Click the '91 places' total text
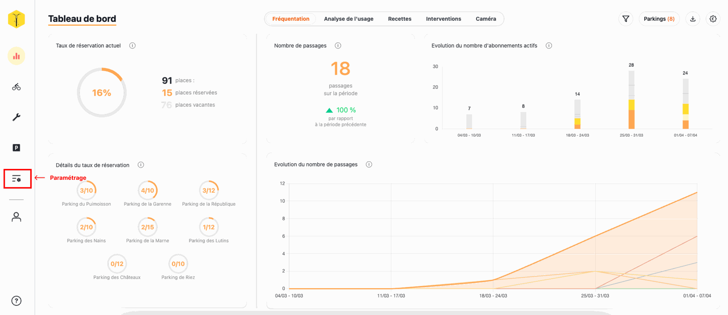728x315 pixels. click(178, 80)
